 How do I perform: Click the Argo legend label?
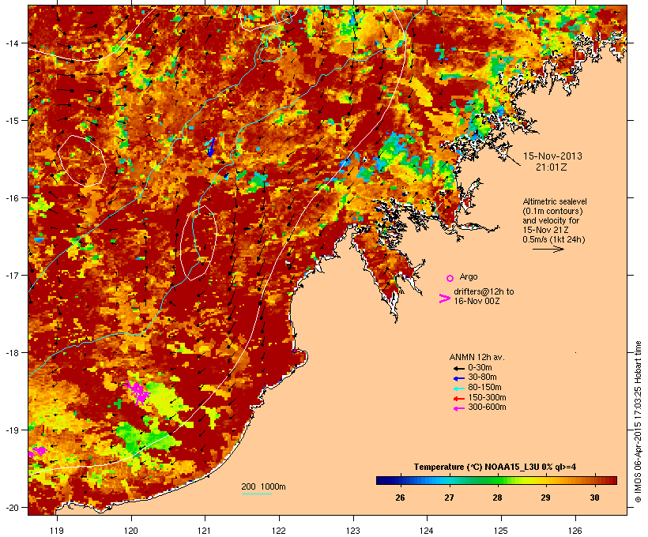[469, 276]
